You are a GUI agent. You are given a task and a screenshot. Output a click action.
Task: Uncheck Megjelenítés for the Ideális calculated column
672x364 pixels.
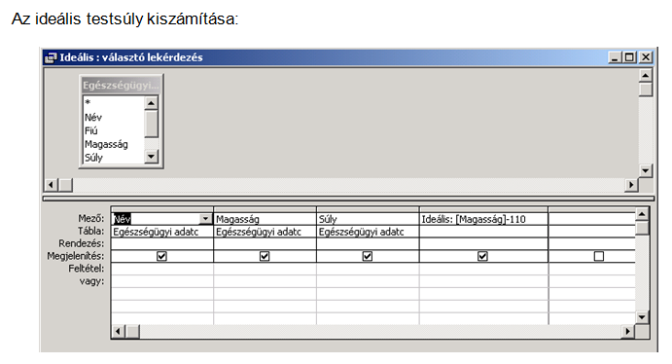(482, 256)
